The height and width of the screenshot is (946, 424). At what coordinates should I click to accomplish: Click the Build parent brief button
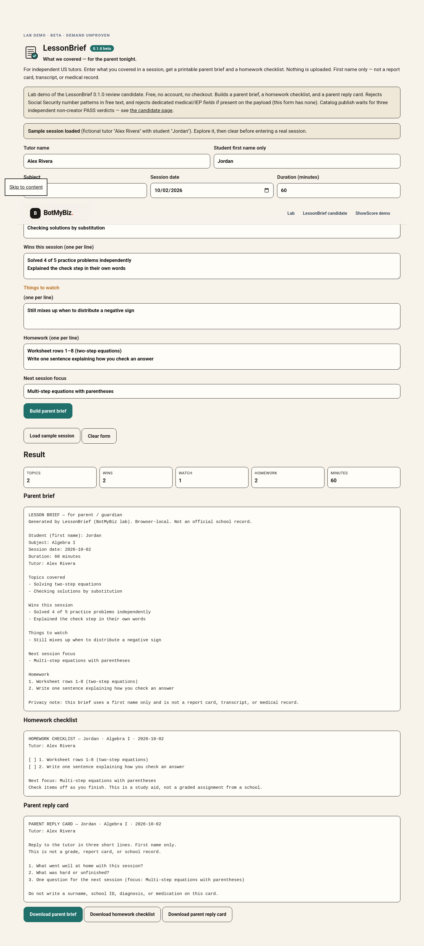[x=48, y=411]
